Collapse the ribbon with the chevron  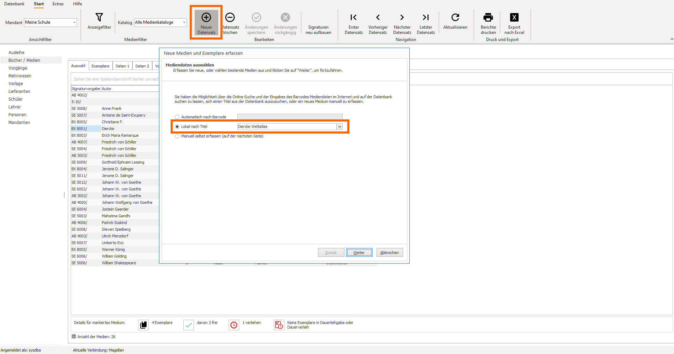tap(672, 39)
